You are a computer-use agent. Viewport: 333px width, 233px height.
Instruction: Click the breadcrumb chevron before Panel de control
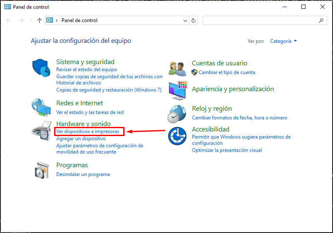pos(57,20)
